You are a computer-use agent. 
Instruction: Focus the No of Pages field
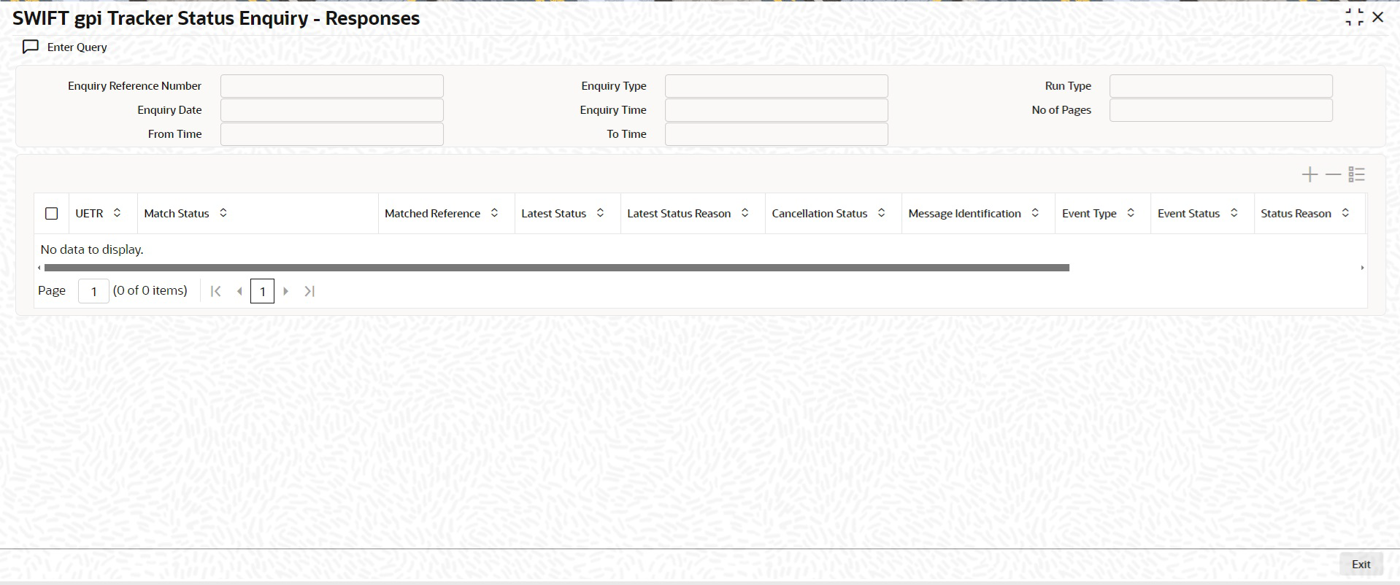coord(1221,110)
